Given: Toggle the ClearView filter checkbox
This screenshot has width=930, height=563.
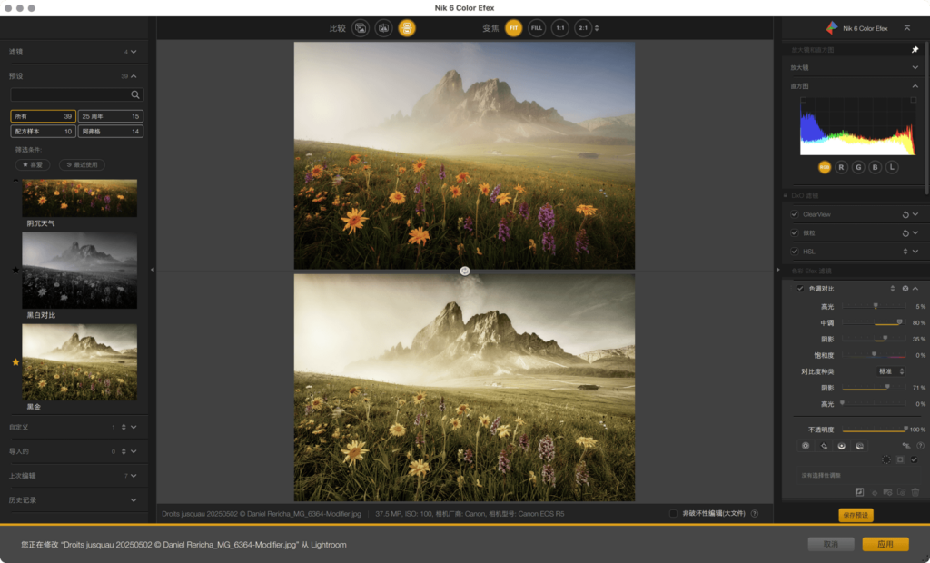Looking at the screenshot, I should tap(795, 215).
